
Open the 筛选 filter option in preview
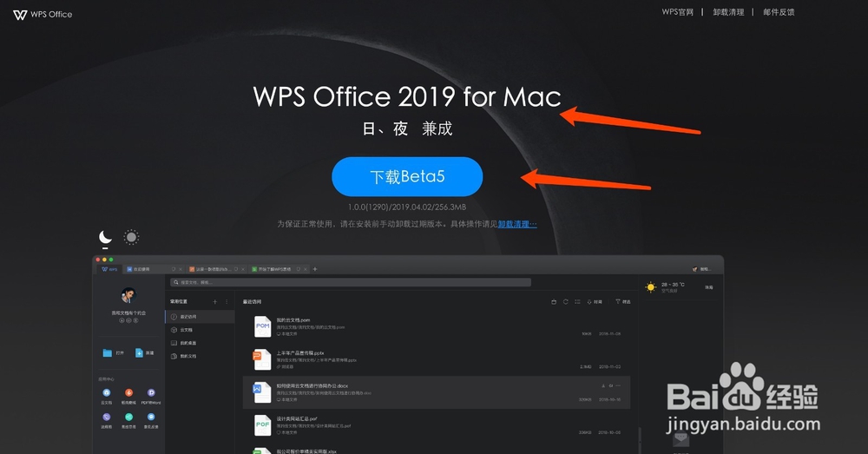point(622,302)
